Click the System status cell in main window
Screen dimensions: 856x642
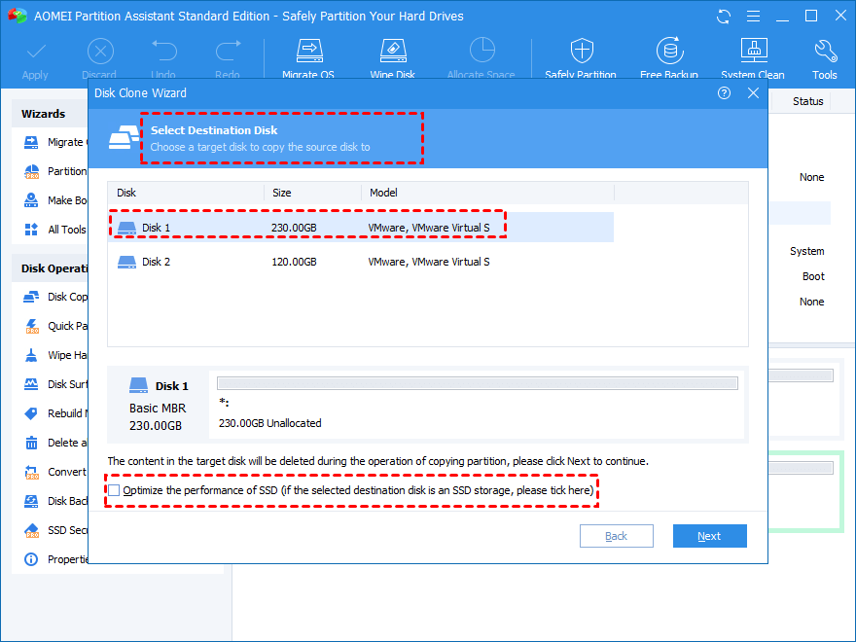(x=806, y=251)
